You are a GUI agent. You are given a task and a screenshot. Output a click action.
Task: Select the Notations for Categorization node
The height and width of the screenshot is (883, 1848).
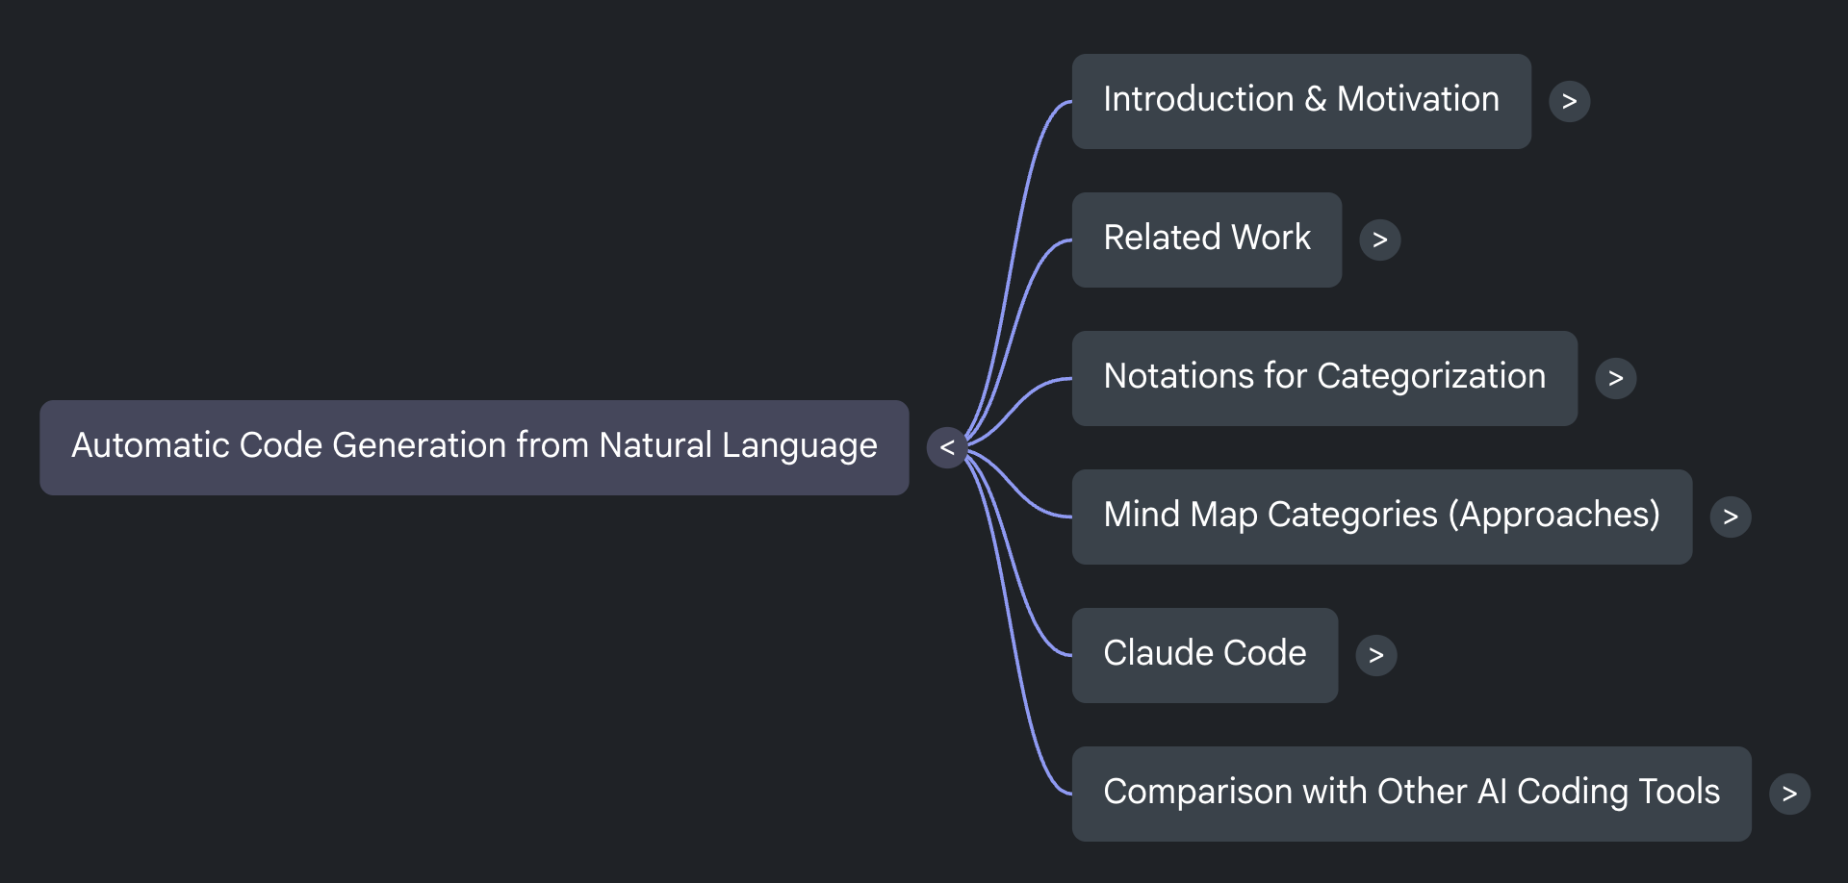pos(1323,378)
